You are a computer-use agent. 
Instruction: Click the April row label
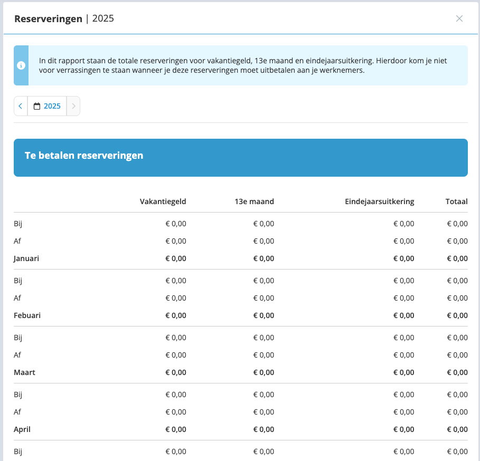coord(22,429)
